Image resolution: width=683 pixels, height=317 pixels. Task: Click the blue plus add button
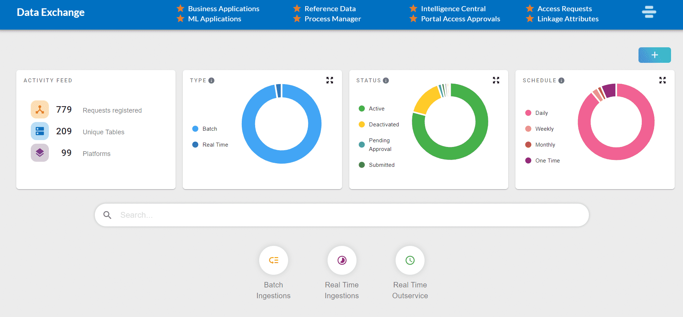coord(654,55)
